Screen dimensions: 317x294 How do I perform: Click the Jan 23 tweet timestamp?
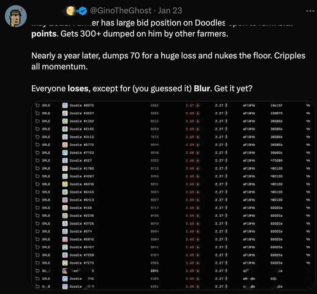point(170,11)
